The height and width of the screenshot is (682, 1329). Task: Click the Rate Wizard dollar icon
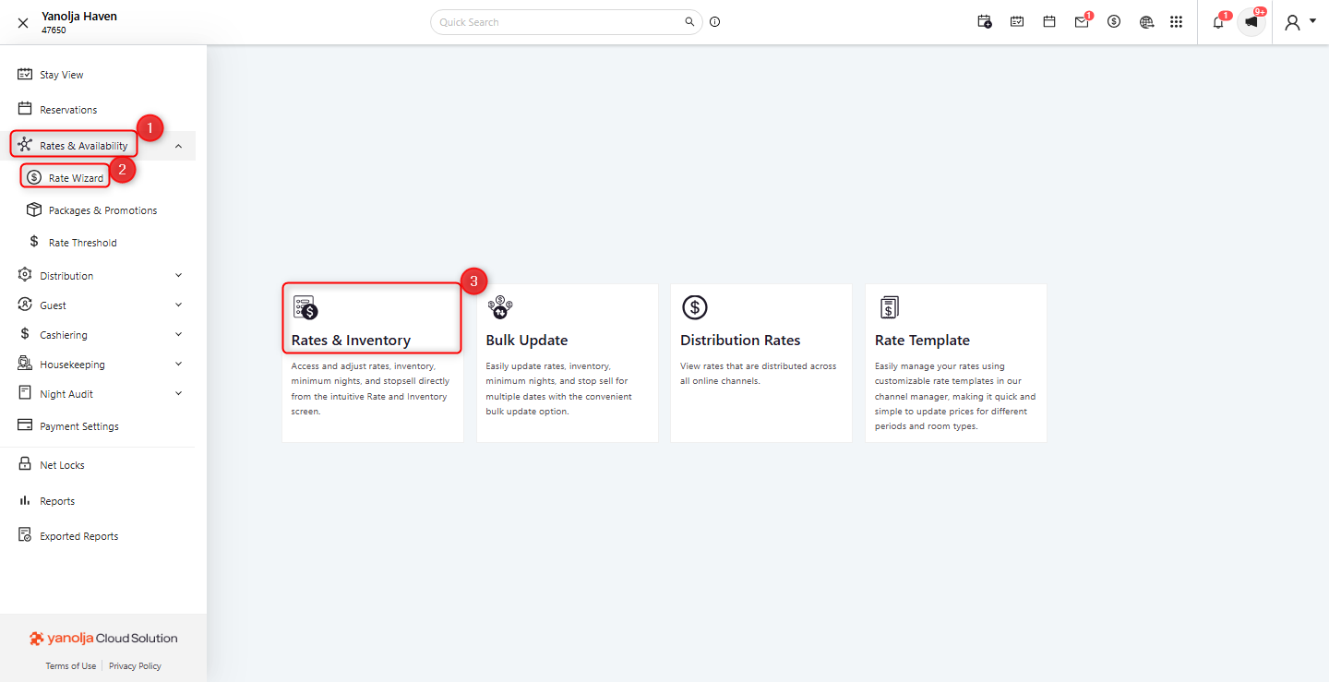pyautogui.click(x=34, y=177)
